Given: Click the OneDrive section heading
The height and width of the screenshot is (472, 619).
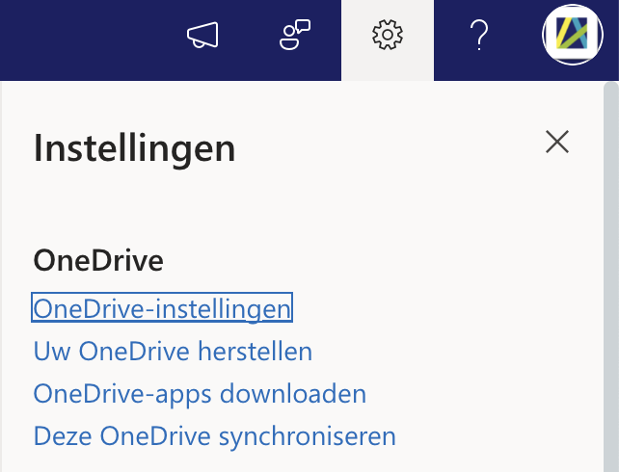Looking at the screenshot, I should tap(98, 260).
